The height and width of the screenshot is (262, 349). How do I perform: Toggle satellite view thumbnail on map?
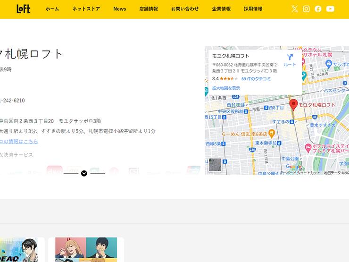215,165
